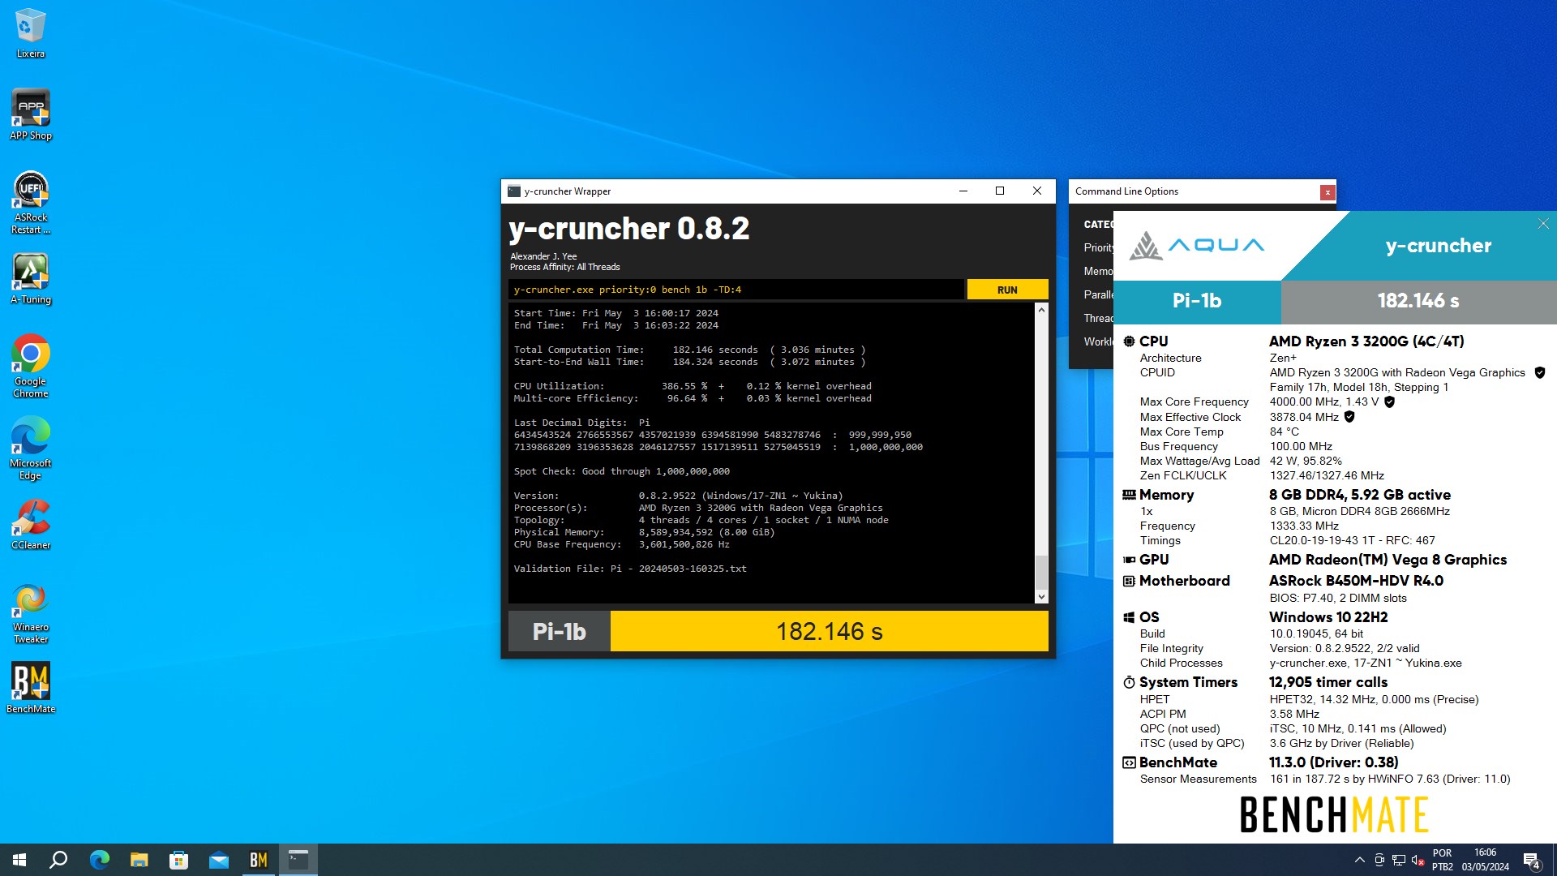Image resolution: width=1557 pixels, height=876 pixels.
Task: Click shield icon next to Max Core Frequency
Action: (1389, 401)
